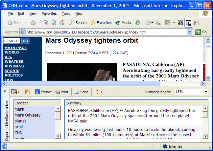Go back with the Back button
Image resolution: width=213 pixels, height=151 pixels.
14,23
